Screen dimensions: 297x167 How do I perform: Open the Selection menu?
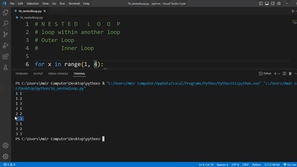click(x=32, y=4)
